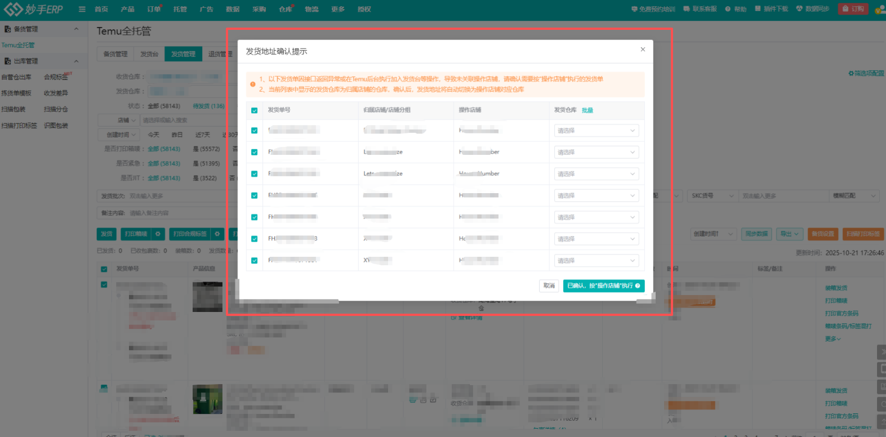
Task: Open the 模糊匹配 dropdown
Action: point(854,196)
